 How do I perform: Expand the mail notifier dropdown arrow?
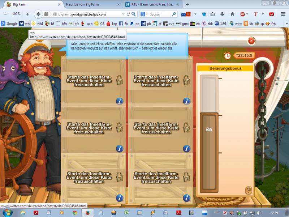(x=195, y=14)
